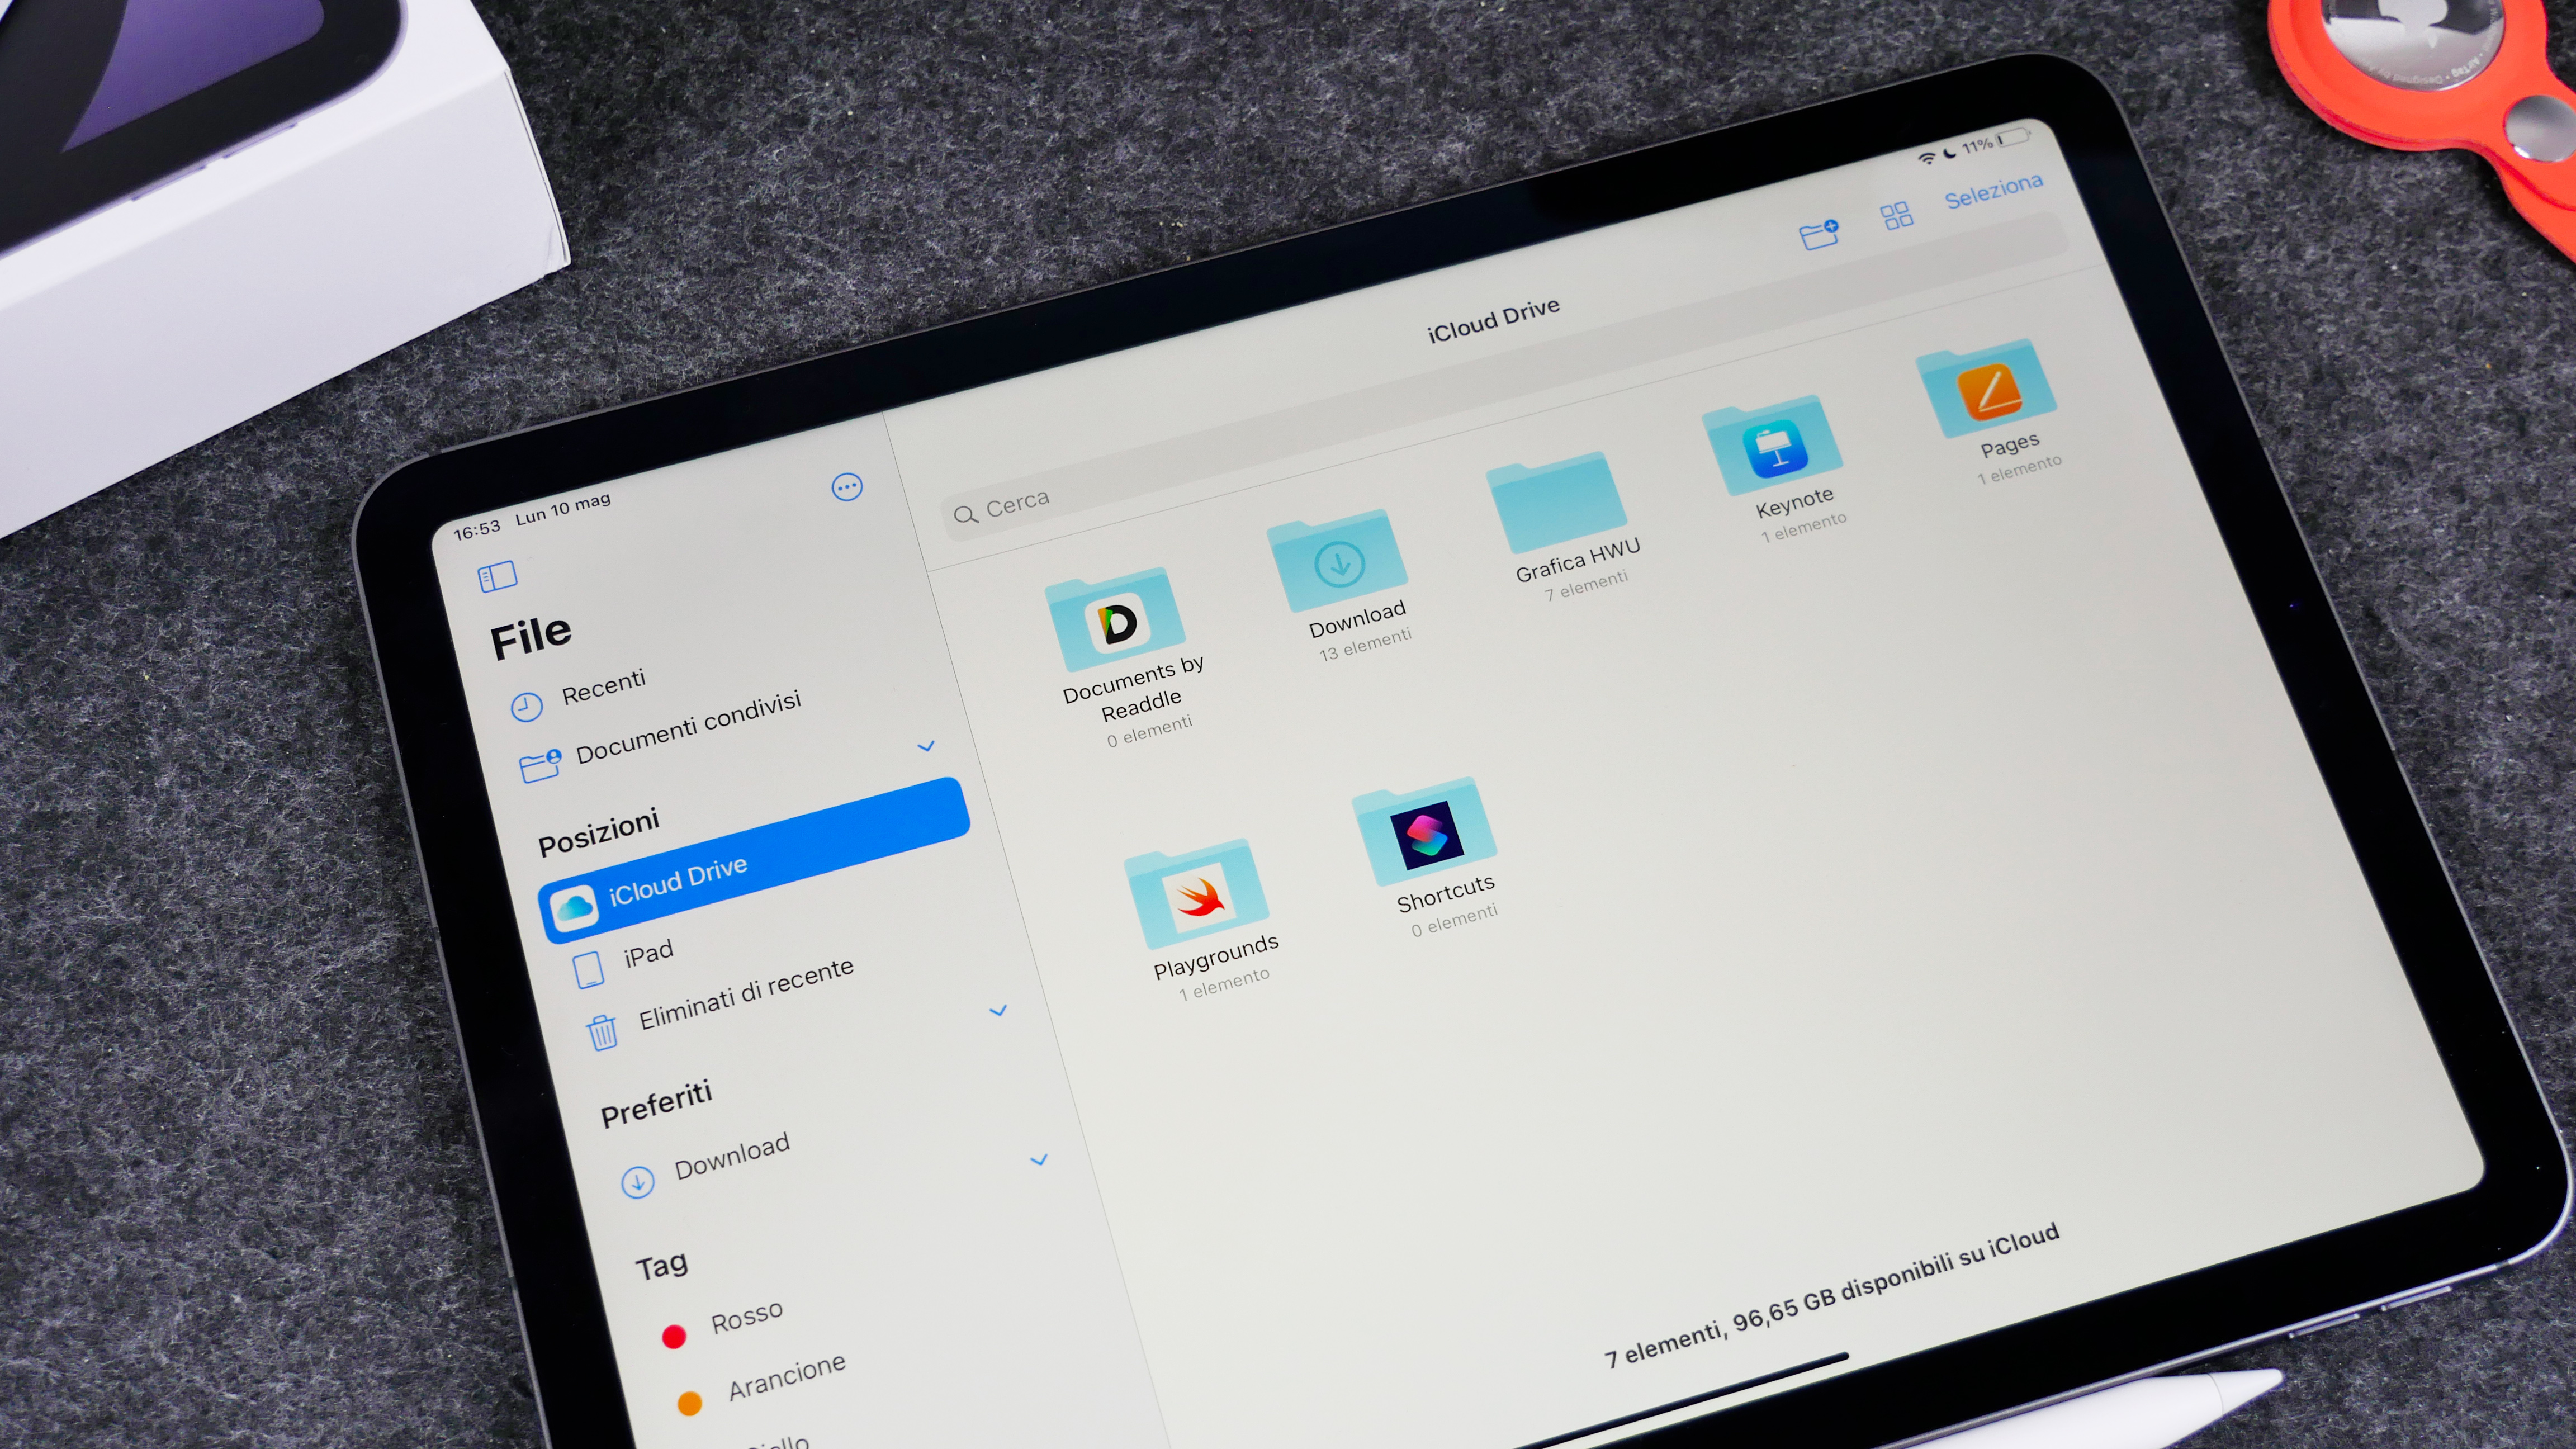Tap Seleziona button
Screen dimensions: 2576x1449
(1993, 190)
